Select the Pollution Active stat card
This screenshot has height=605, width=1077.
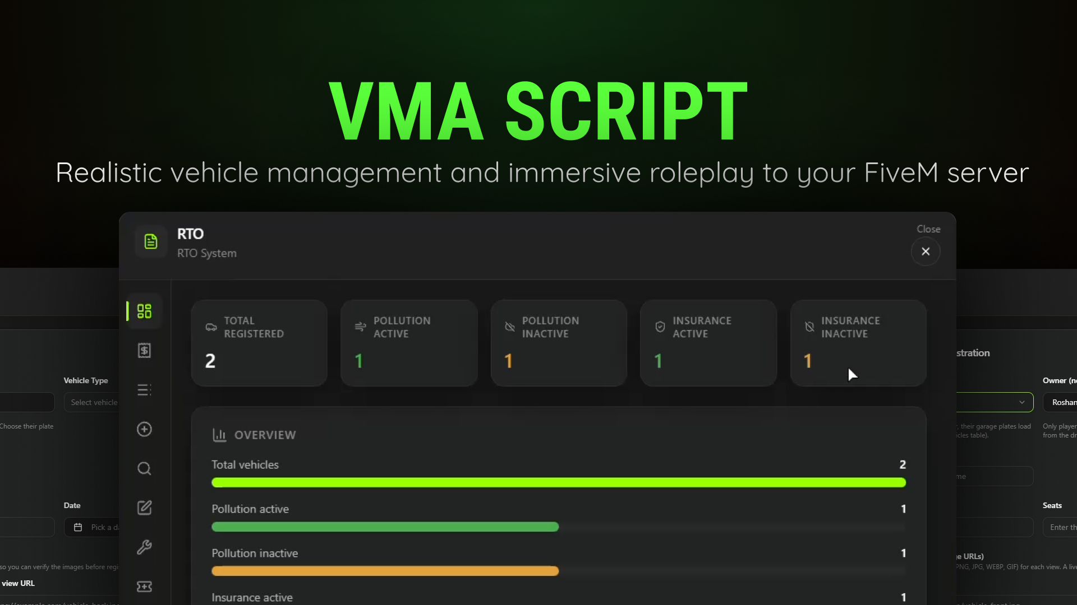[409, 343]
